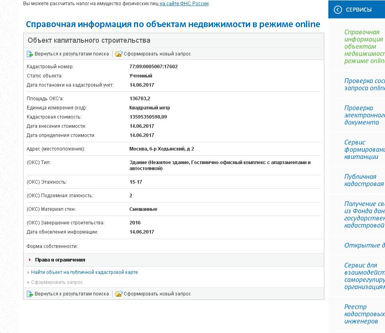Image resolution: width=385 pixels, height=333 pixels.
Task: Click top 'Вернуться к результатам поиска'
Action: pos(72,54)
